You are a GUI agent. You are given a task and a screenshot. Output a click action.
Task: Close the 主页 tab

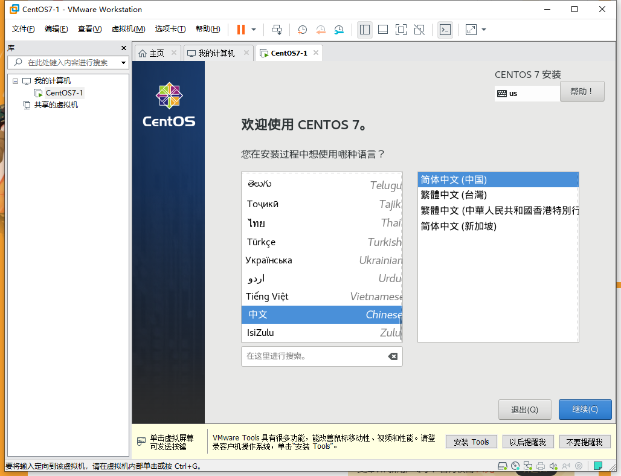tap(173, 53)
